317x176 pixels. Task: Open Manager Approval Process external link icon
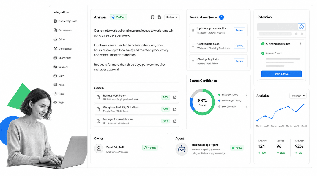click(175, 121)
